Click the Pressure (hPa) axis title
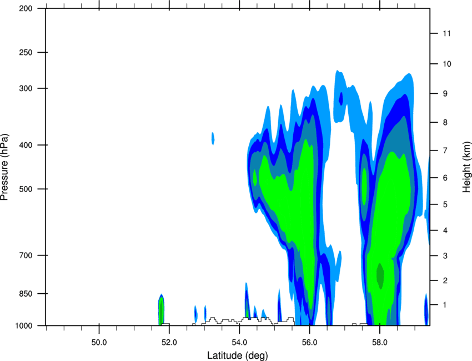This screenshot has width=472, height=361. [4, 167]
